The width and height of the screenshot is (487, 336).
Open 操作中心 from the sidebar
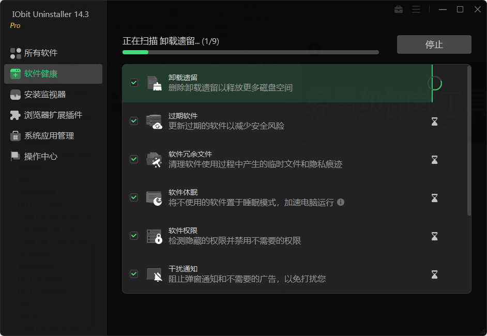coord(53,156)
